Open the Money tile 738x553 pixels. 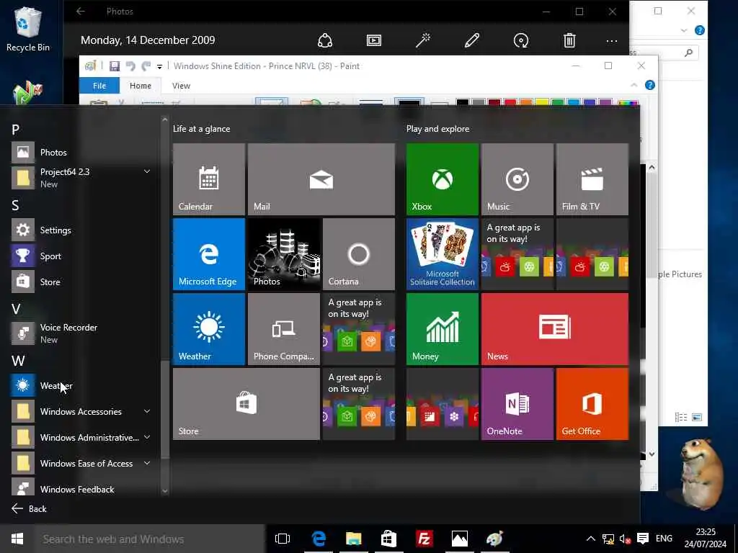(x=443, y=328)
